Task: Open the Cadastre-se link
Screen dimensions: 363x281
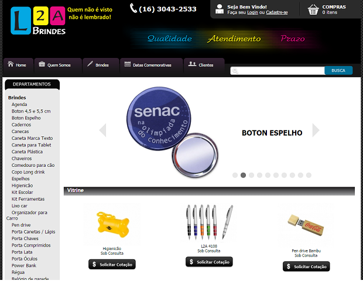Action: point(277,12)
